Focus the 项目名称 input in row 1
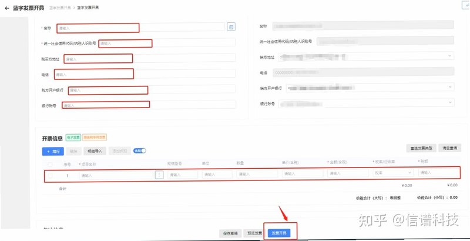This screenshot has width=470, height=241. coord(116,175)
